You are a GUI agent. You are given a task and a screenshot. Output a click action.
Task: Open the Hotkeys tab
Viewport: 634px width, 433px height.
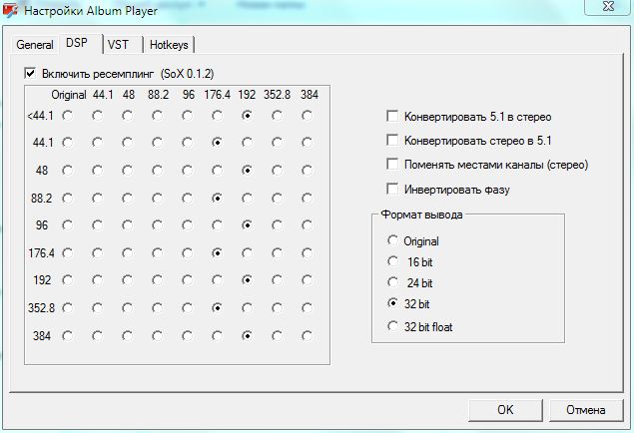tap(169, 45)
